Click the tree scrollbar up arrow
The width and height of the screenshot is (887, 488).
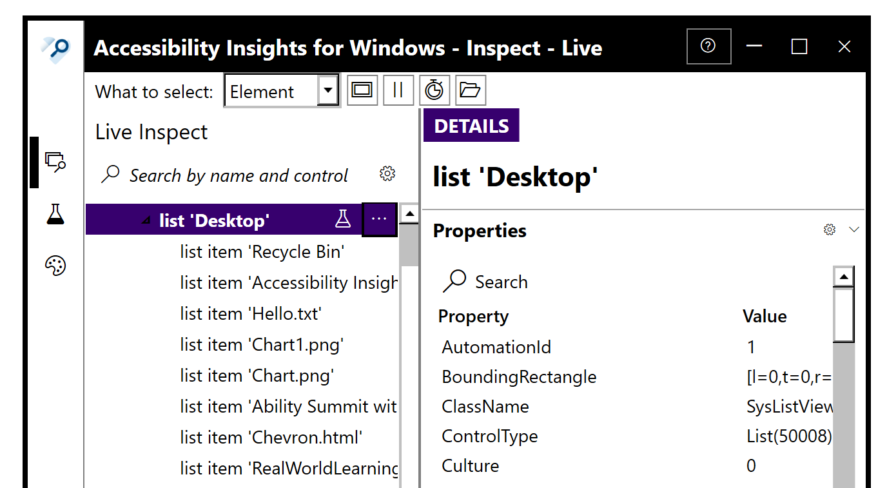[x=409, y=213]
